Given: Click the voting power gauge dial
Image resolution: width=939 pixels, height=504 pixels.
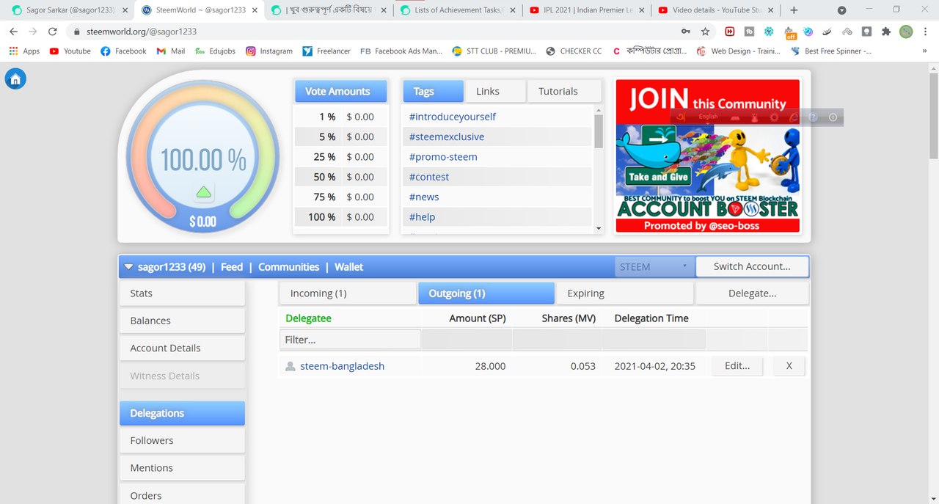Looking at the screenshot, I should tap(203, 159).
